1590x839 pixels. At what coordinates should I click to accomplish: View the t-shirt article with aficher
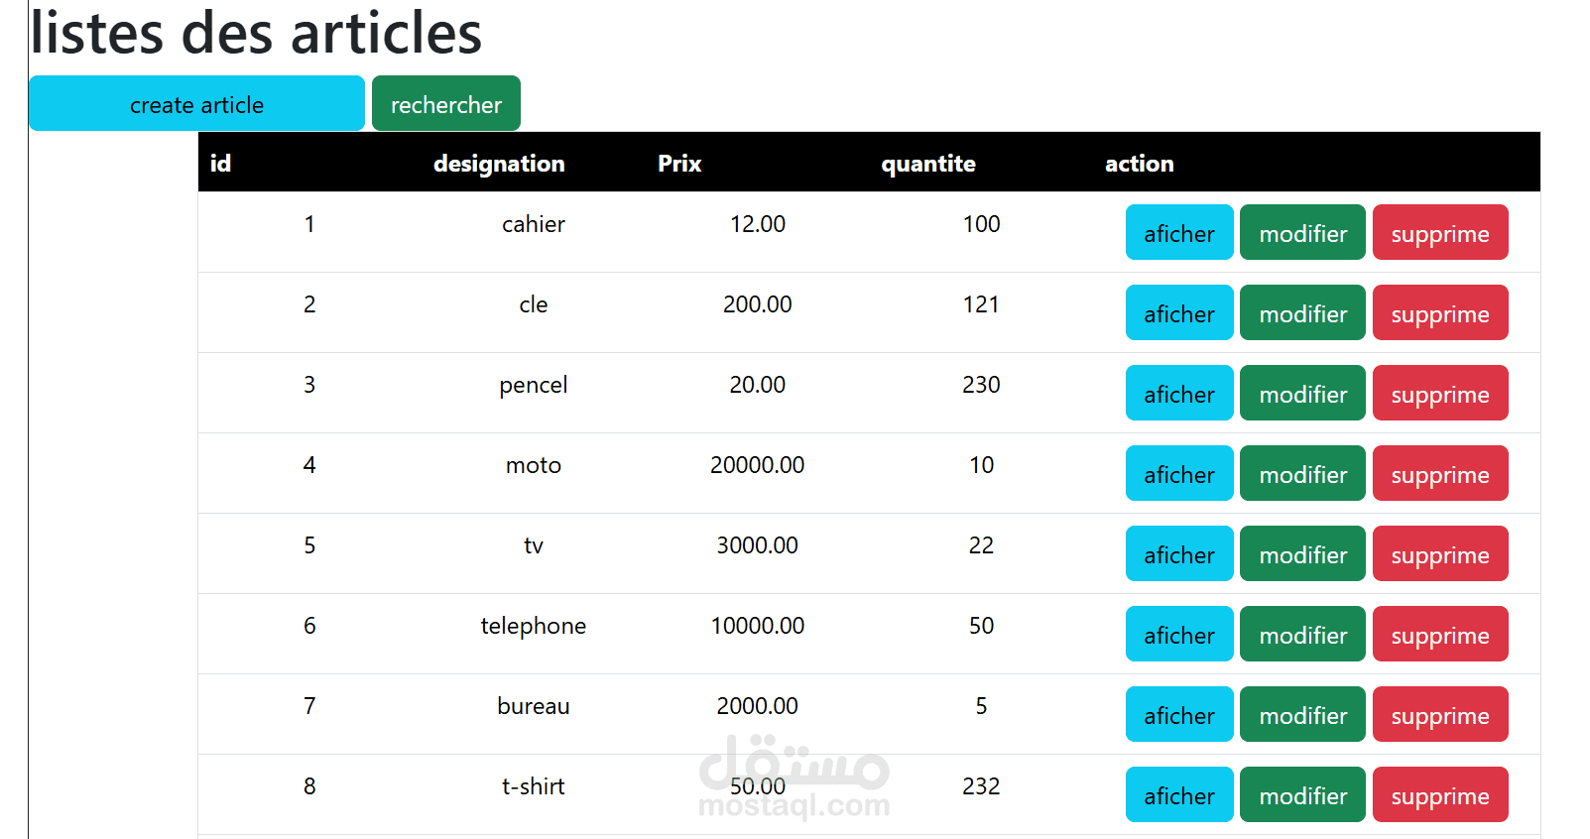(1179, 795)
